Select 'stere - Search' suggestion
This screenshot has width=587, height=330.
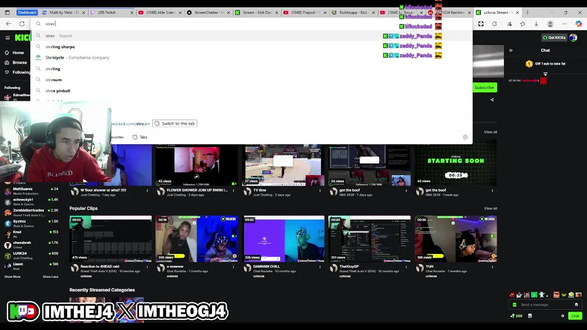[x=251, y=36]
